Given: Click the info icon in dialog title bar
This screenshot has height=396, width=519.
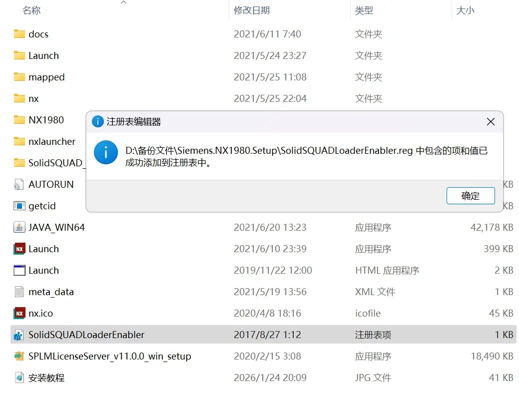Looking at the screenshot, I should point(97,121).
